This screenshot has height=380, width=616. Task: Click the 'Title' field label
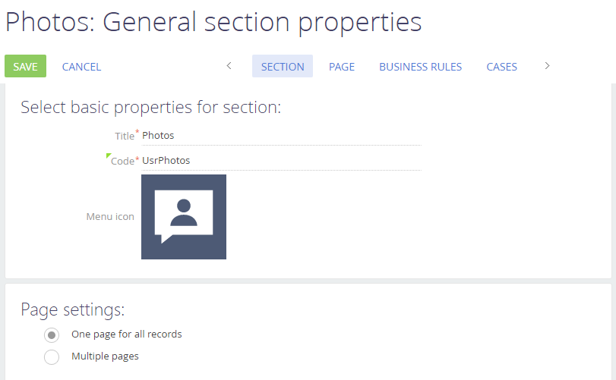click(124, 136)
